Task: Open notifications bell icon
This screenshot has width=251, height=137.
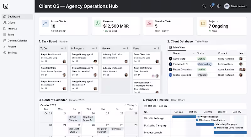Action: pyautogui.click(x=211, y=6)
